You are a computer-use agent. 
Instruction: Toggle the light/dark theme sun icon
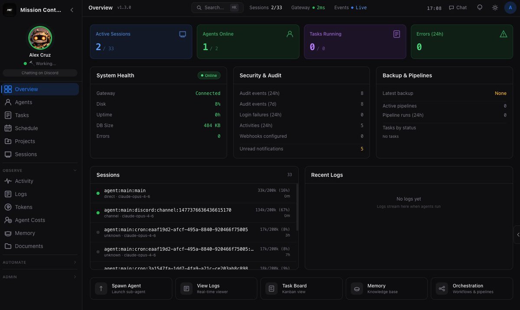pos(495,8)
